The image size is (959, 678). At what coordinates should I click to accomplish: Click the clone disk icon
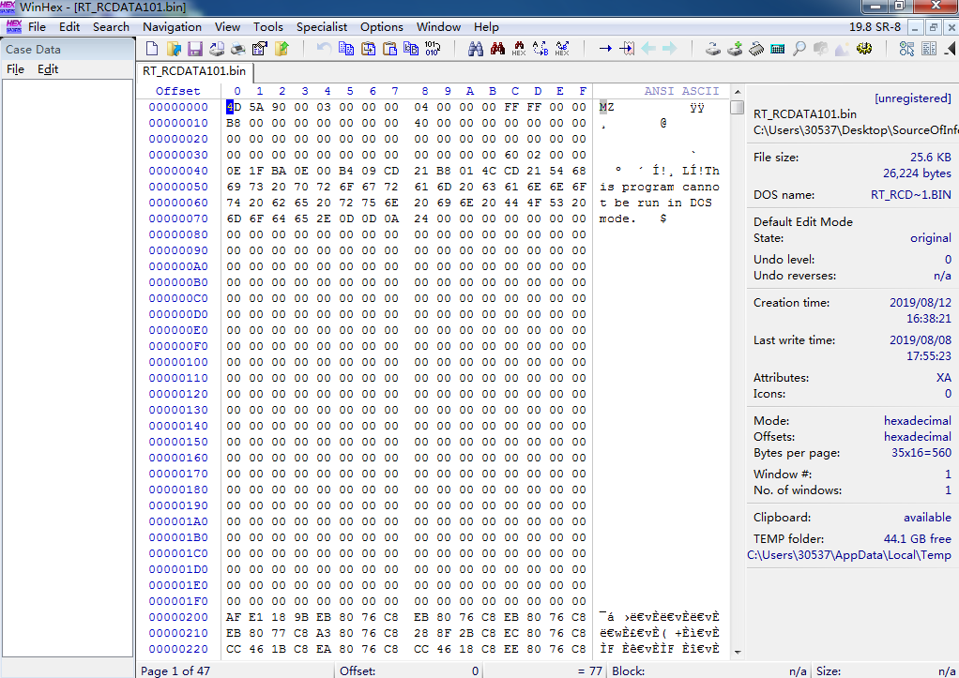pyautogui.click(x=713, y=49)
